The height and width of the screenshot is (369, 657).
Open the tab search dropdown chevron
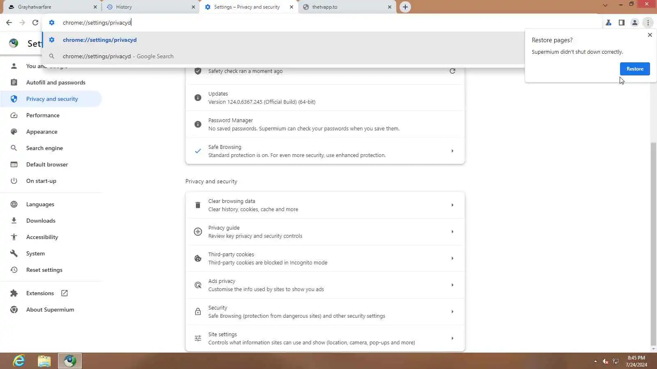click(x=605, y=5)
